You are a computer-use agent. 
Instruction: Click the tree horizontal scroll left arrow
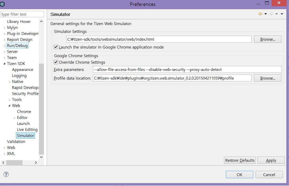click(x=3, y=163)
